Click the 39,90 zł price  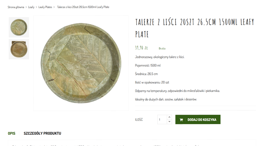tap(141, 48)
